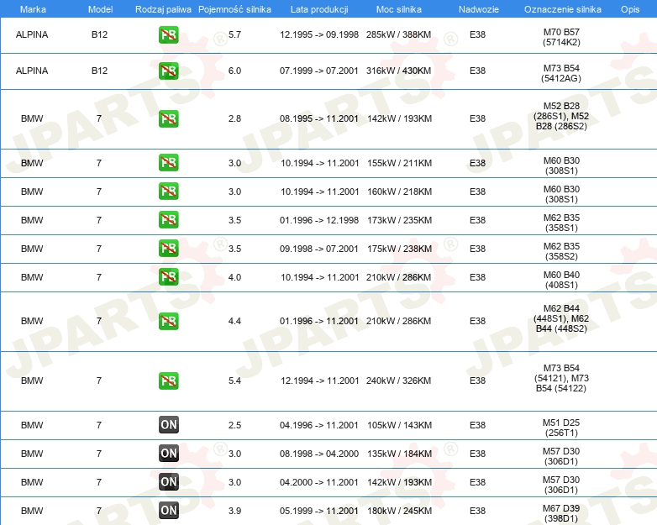Click engine capacity 2.5
The image size is (657, 525).
pos(234,425)
